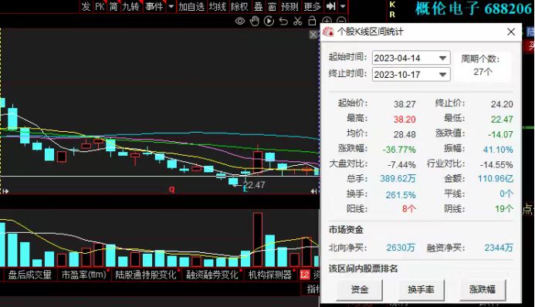The width and height of the screenshot is (535, 307).
Task: Toggle the eye visibility icon above chart
Action: point(240,21)
